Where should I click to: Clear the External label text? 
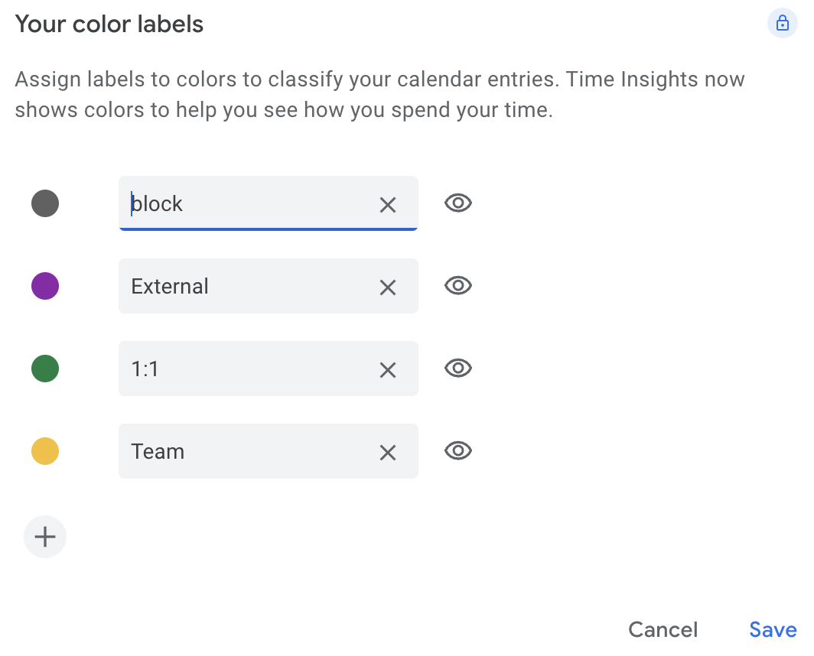[388, 287]
